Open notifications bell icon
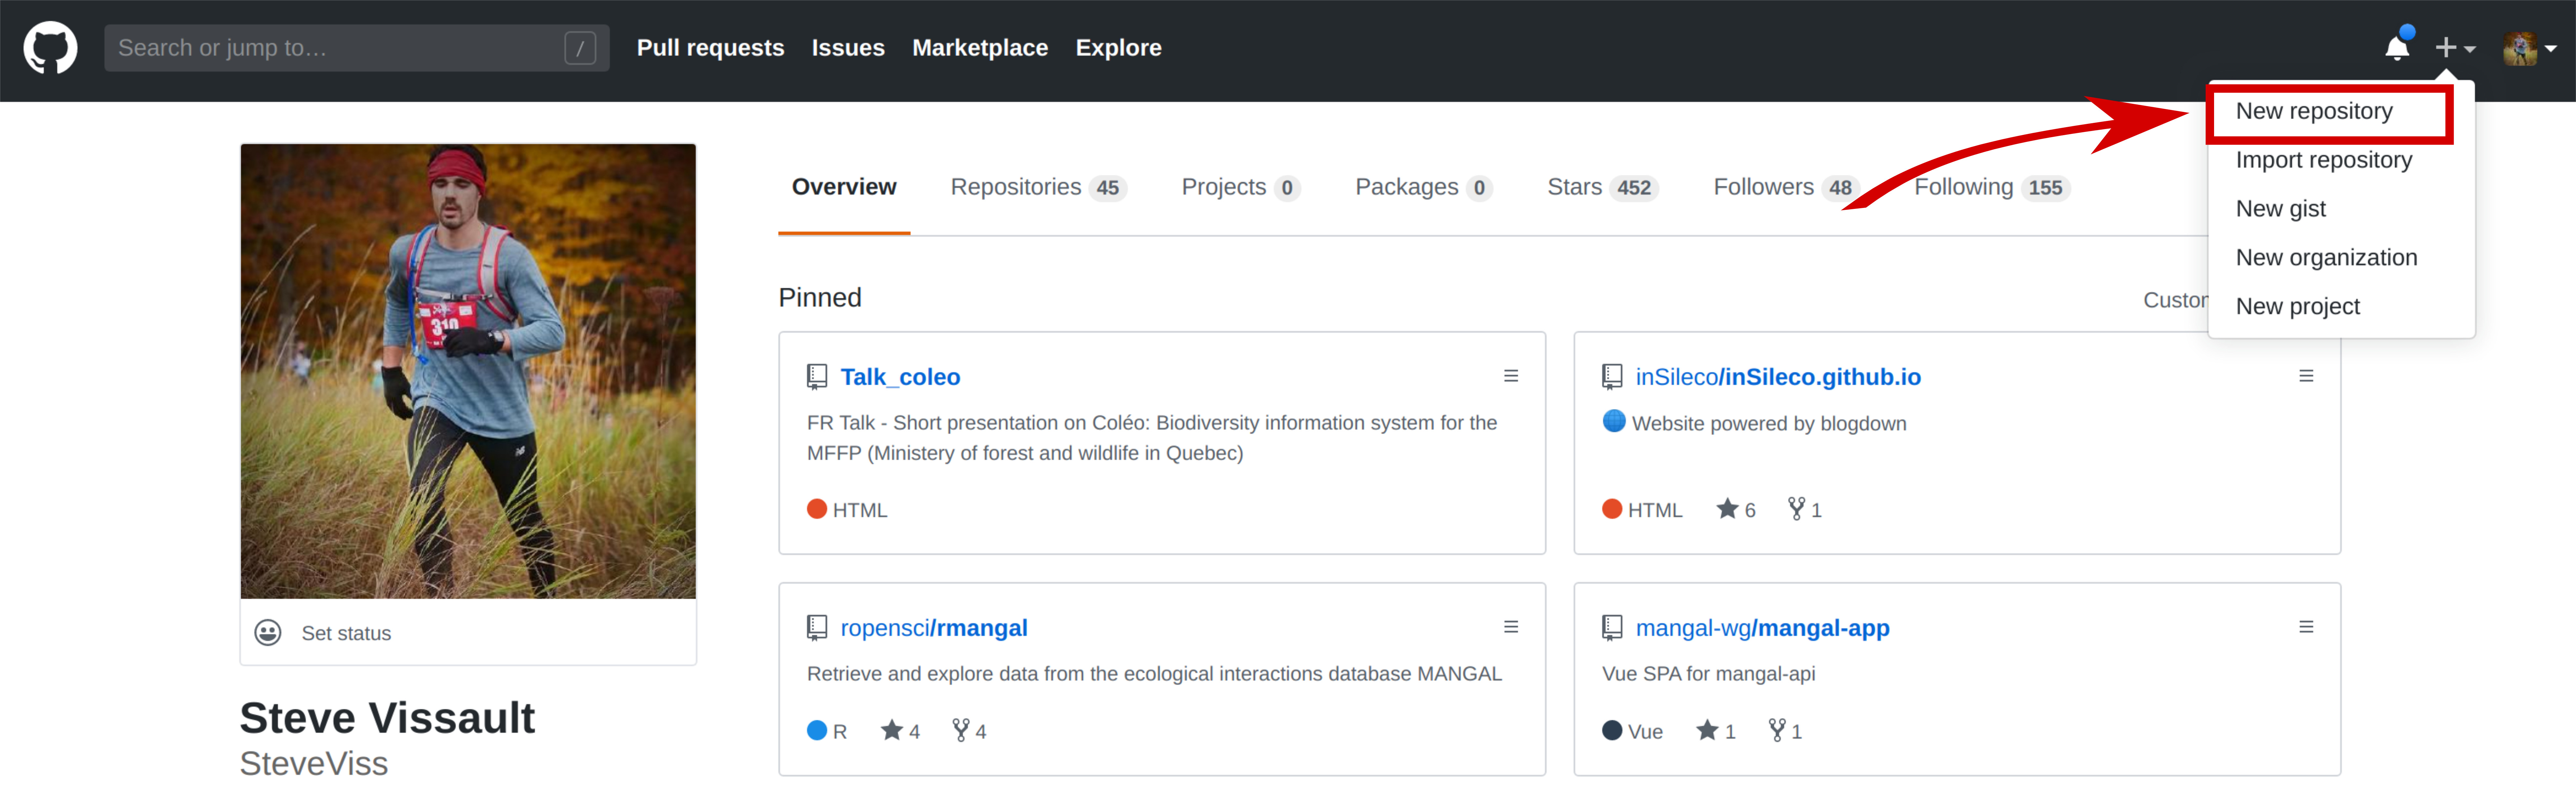Image resolution: width=2576 pixels, height=790 pixels. 2397,47
